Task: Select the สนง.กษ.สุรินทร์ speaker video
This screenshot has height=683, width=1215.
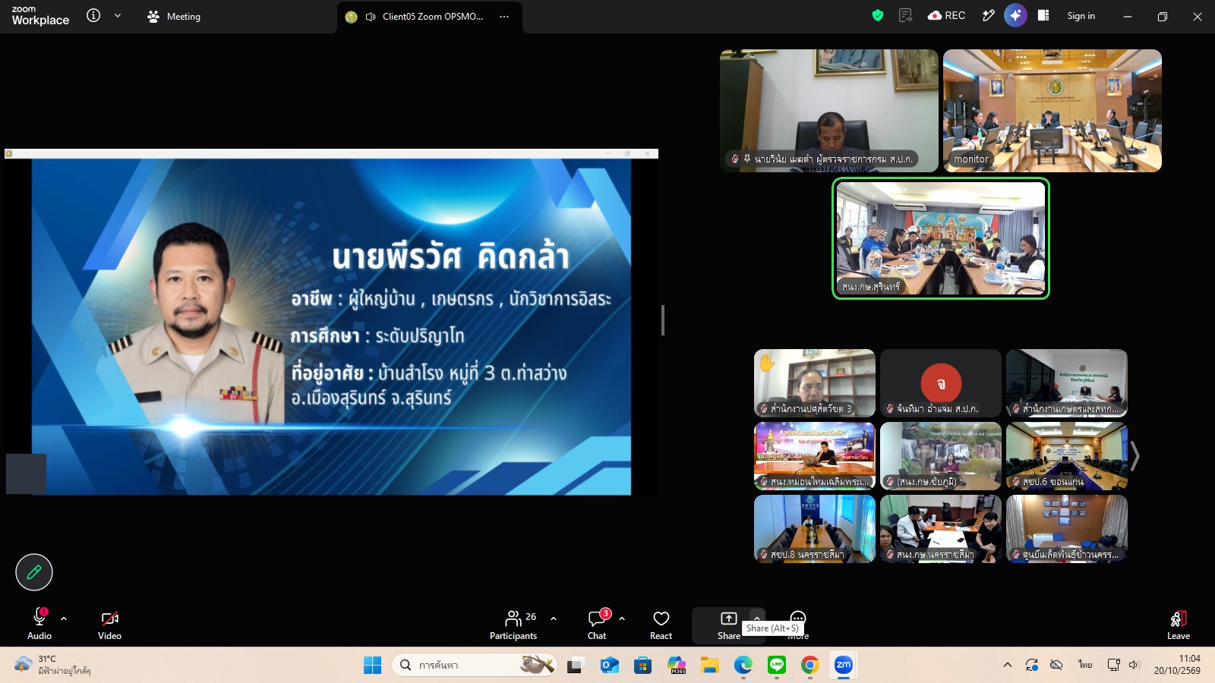Action: click(941, 238)
